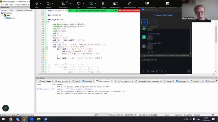Open emoji picker in chat toolbar
Image resolution: width=218 pixels, height=122 pixels.
(148, 72)
